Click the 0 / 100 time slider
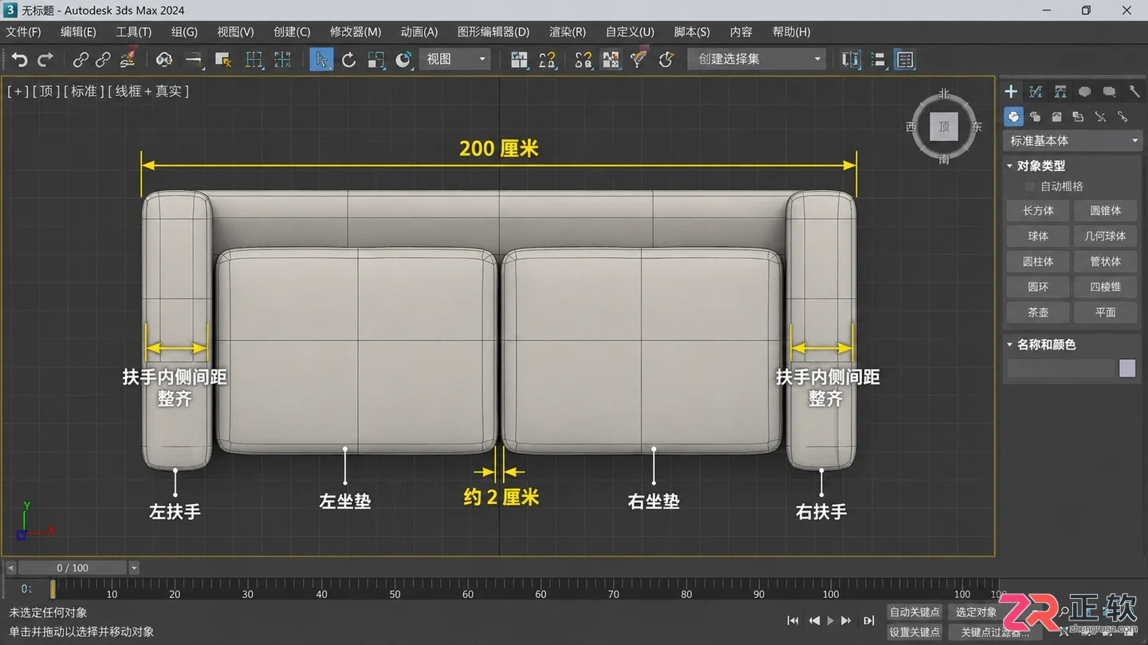 73,568
